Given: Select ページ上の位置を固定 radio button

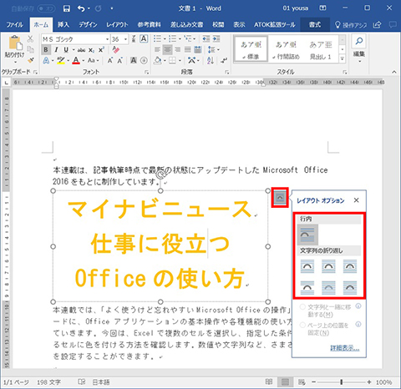Looking at the screenshot, I should click(x=302, y=325).
